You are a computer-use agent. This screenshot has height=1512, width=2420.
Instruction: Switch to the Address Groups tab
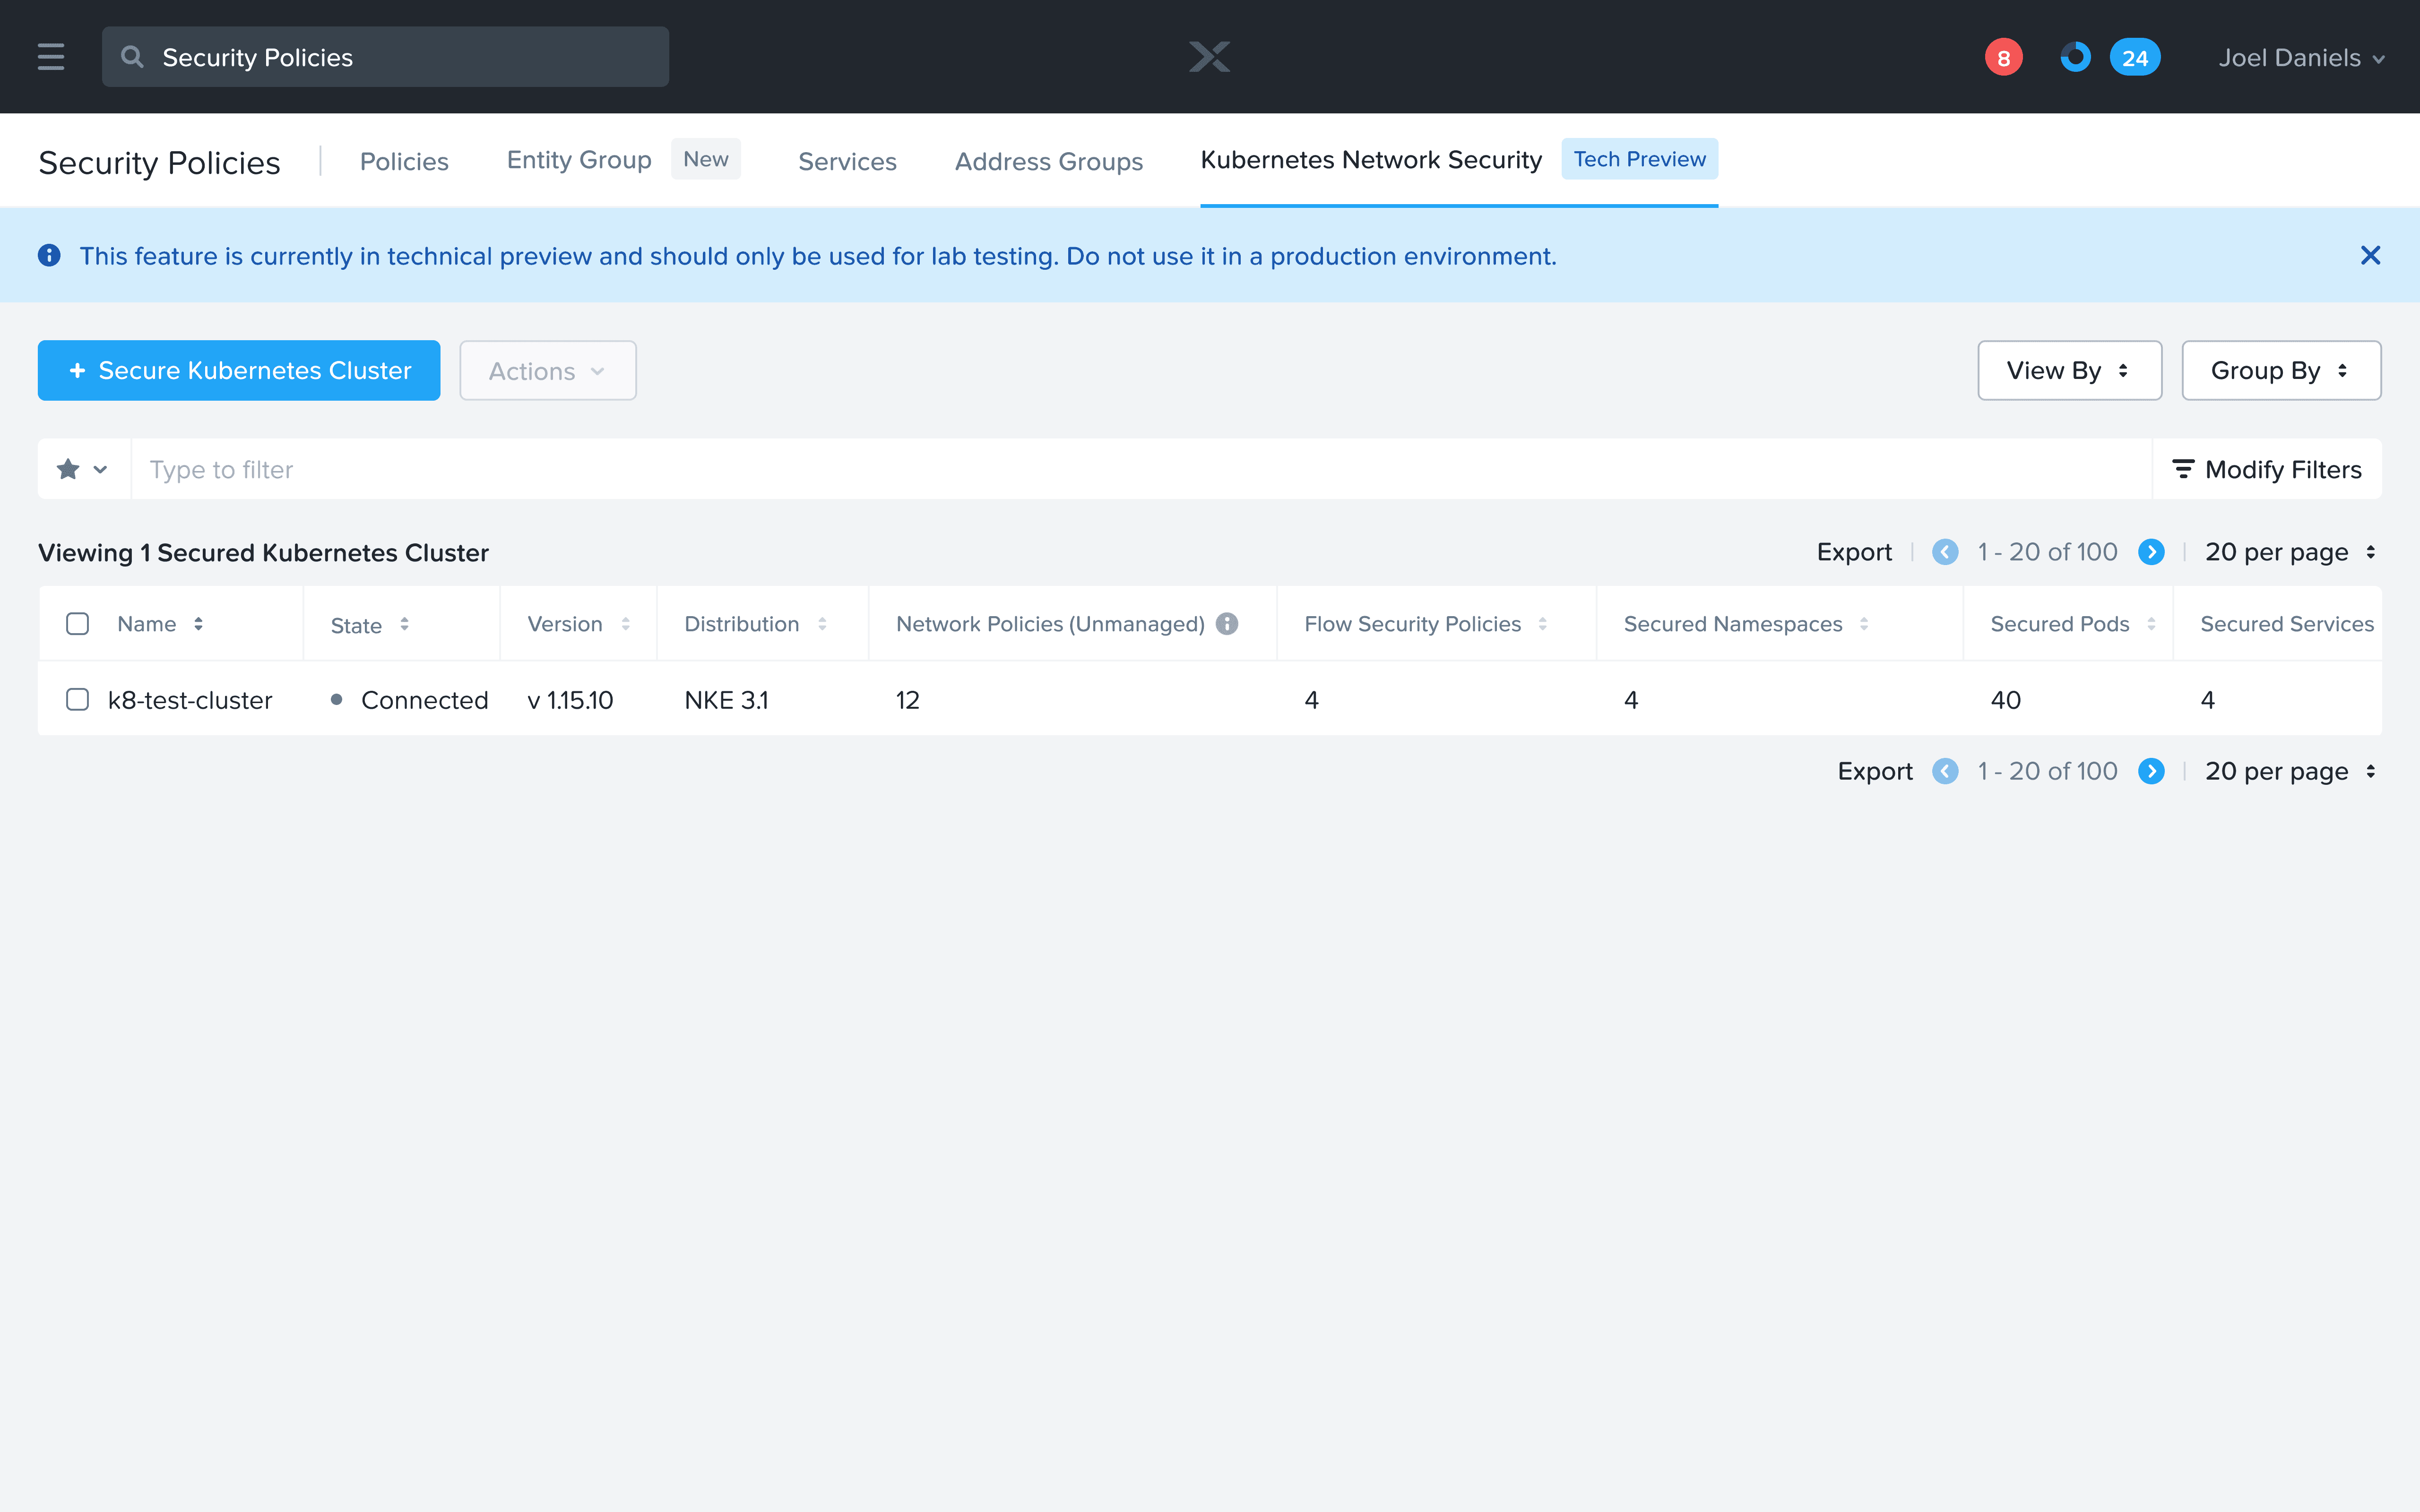click(x=1048, y=161)
